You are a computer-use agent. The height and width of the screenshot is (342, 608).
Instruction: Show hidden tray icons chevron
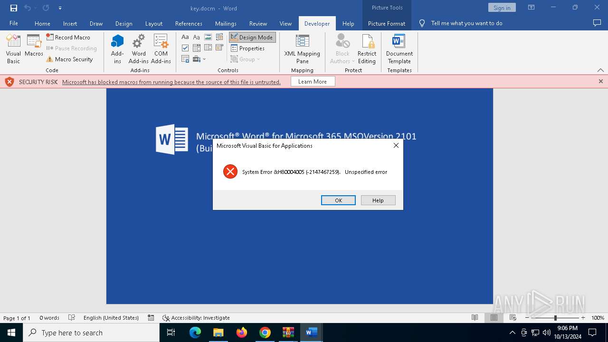[512, 332]
